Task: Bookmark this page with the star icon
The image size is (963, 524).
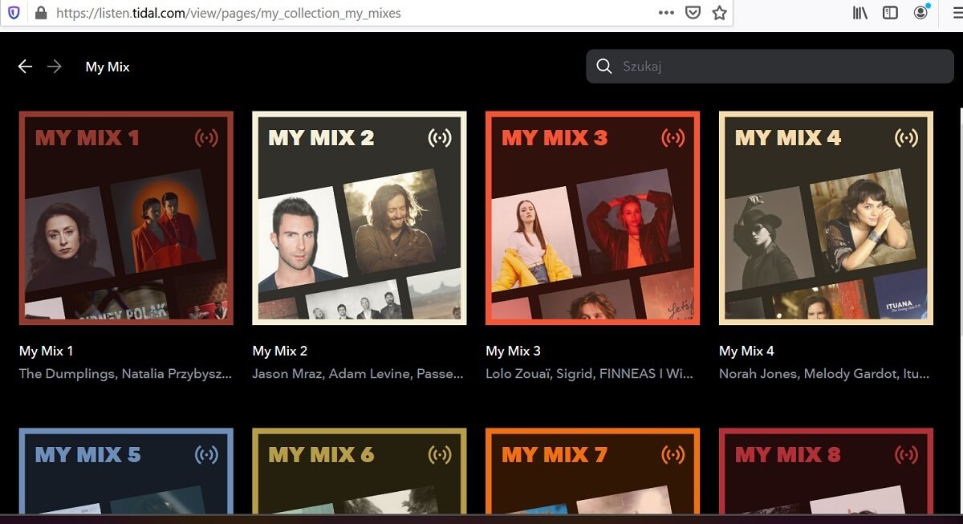Action: point(720,13)
